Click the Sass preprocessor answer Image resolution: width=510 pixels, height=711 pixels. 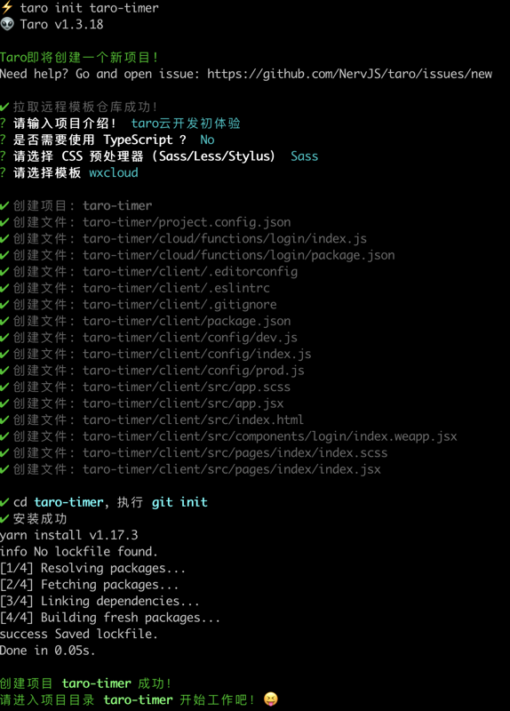[304, 156]
